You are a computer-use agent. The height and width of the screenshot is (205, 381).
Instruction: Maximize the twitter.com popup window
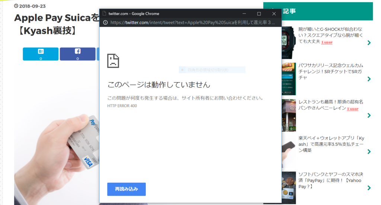[x=259, y=14]
